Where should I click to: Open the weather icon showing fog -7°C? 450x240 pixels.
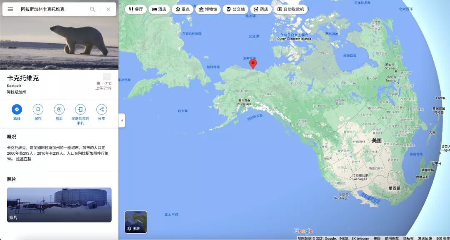107,77
